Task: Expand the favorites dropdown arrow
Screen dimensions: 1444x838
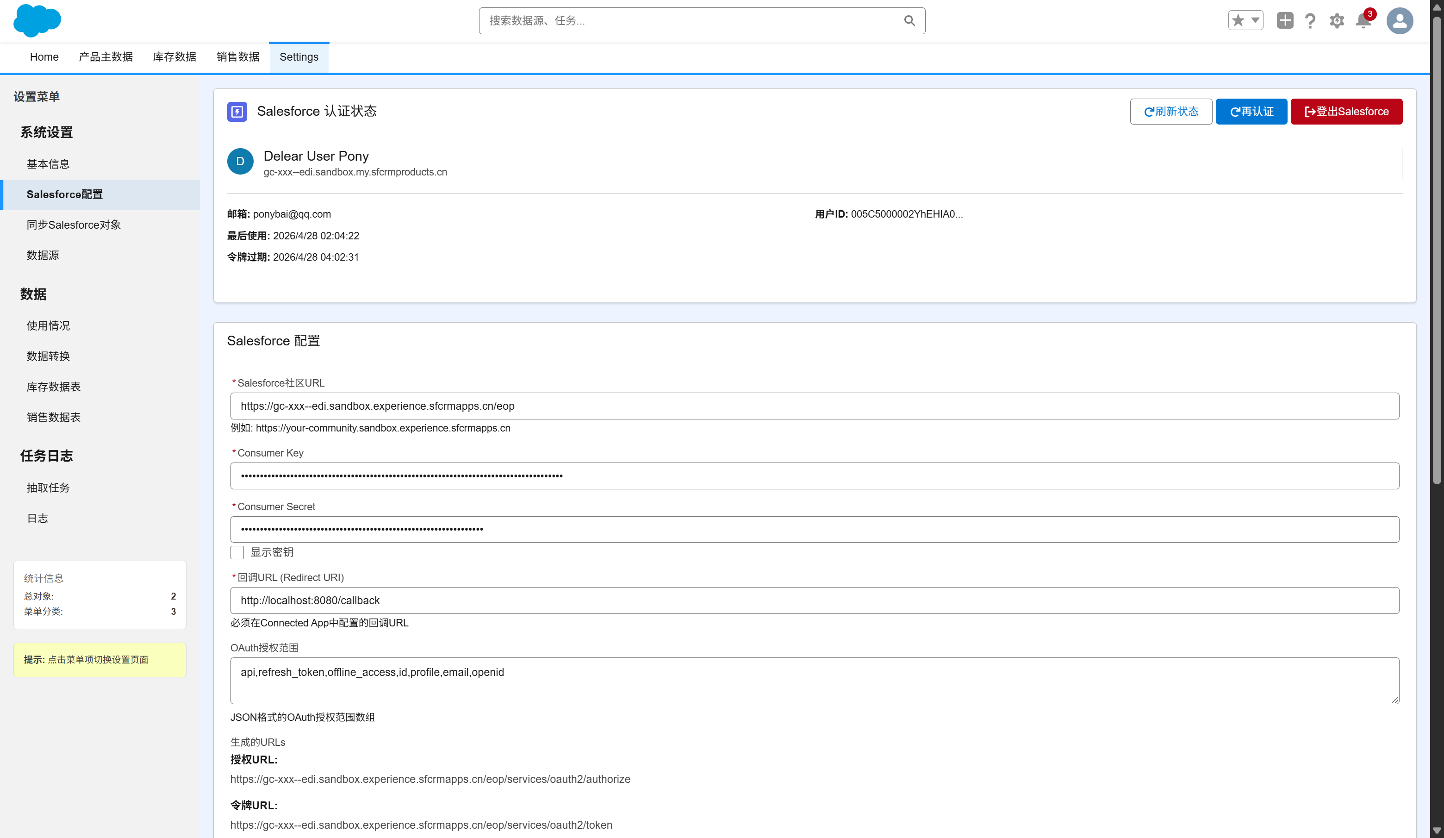Action: [x=1255, y=20]
